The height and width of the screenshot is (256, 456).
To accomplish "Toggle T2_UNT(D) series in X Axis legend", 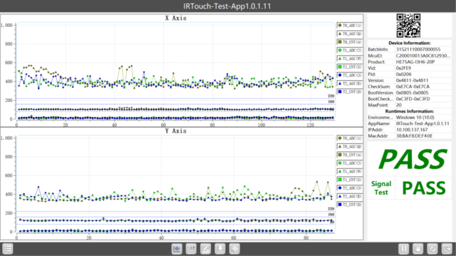I will point(350,92).
